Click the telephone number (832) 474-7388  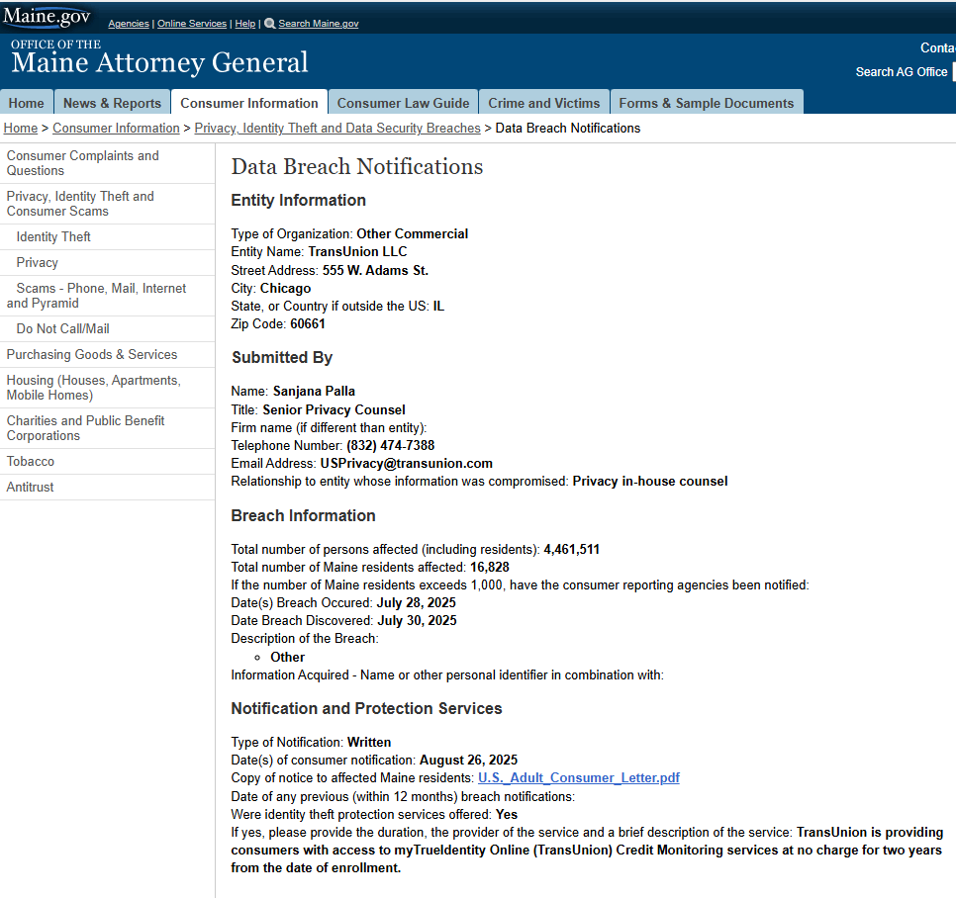pyautogui.click(x=391, y=446)
